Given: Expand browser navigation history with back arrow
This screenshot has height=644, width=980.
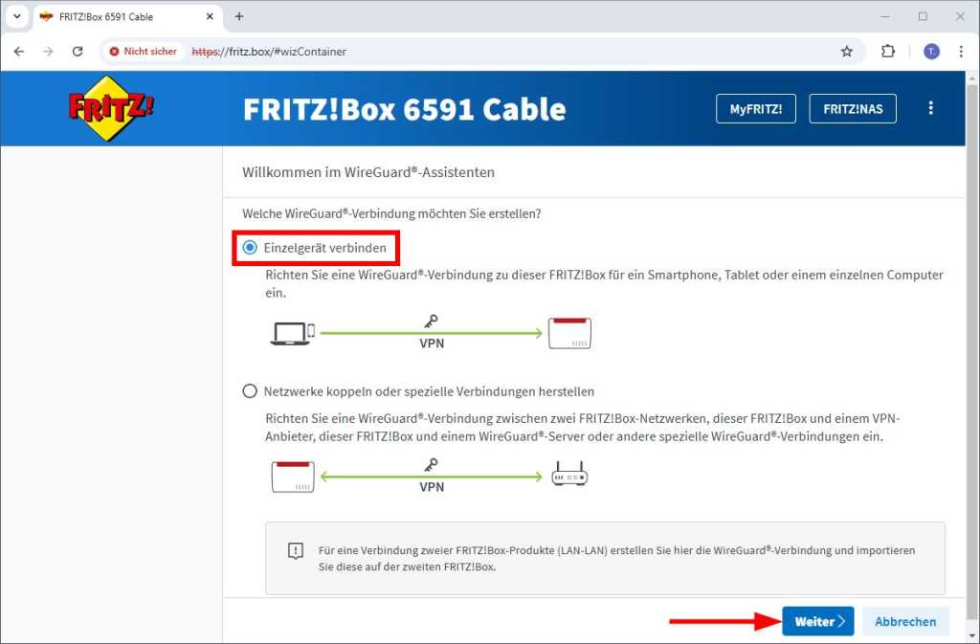Looking at the screenshot, I should pos(19,52).
